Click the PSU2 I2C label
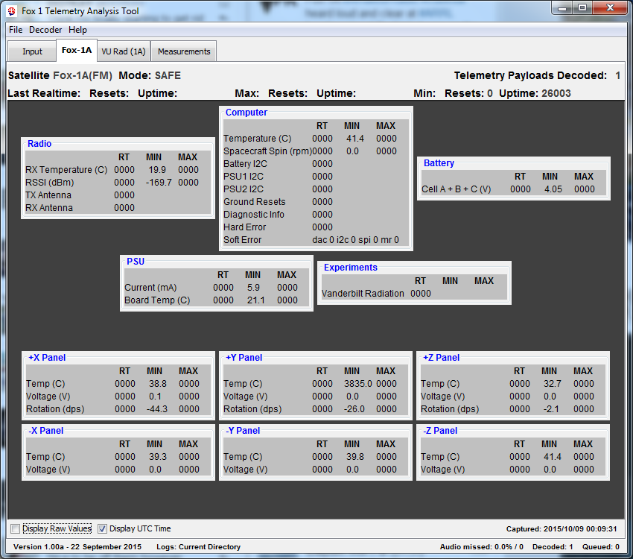 pos(244,189)
